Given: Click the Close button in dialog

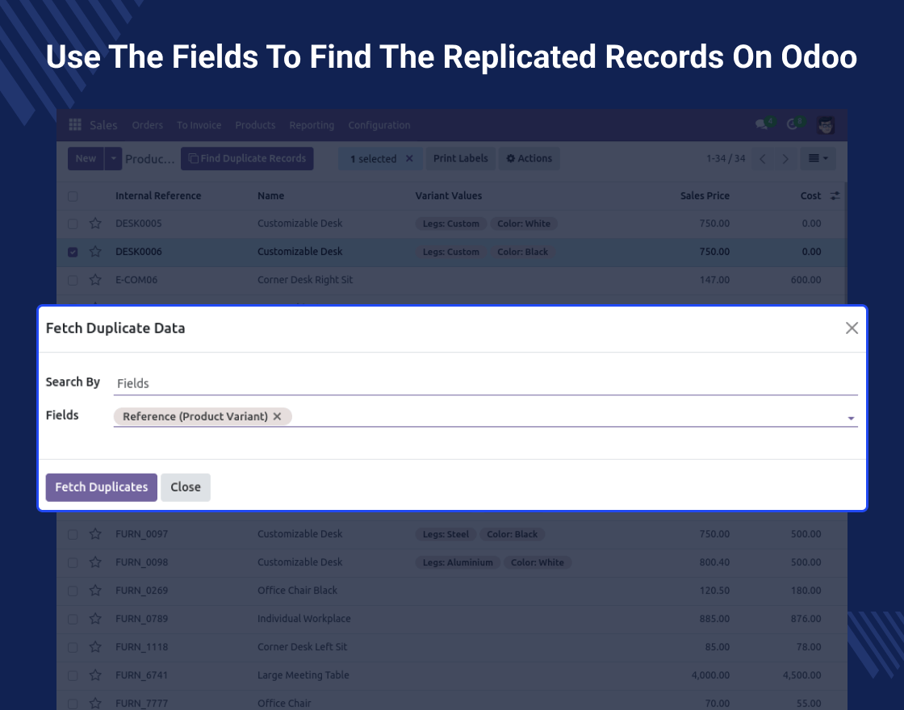Looking at the screenshot, I should coord(186,487).
